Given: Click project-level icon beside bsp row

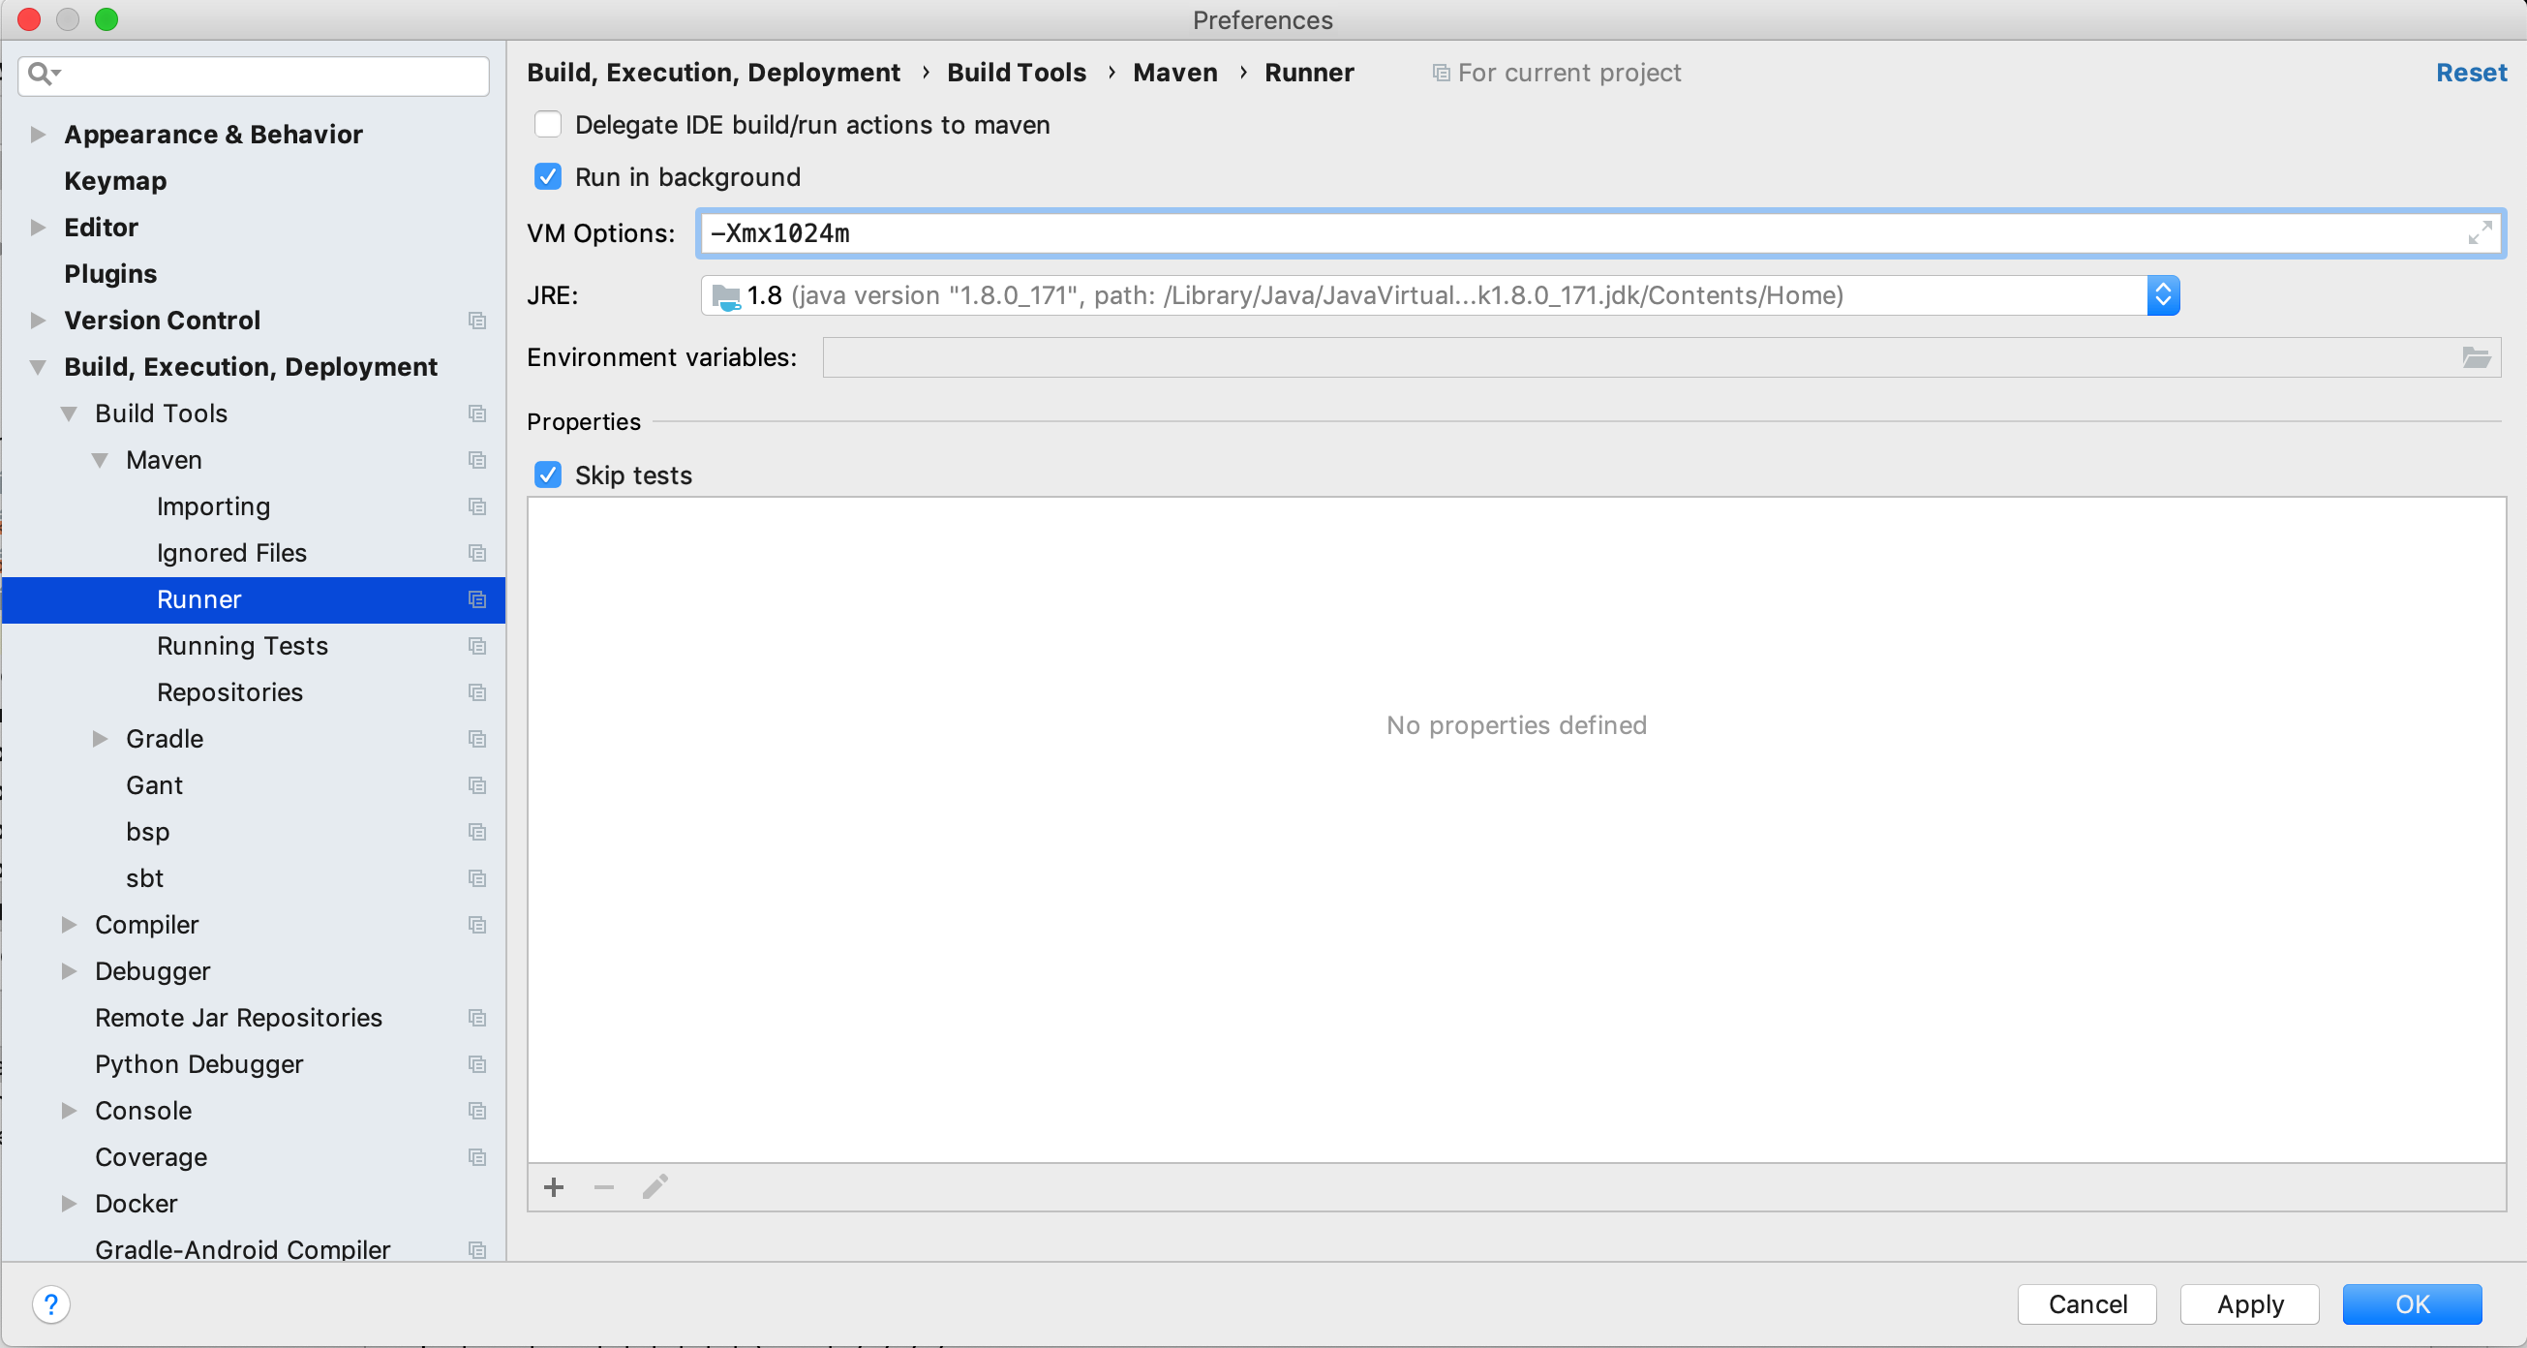Looking at the screenshot, I should (x=477, y=832).
